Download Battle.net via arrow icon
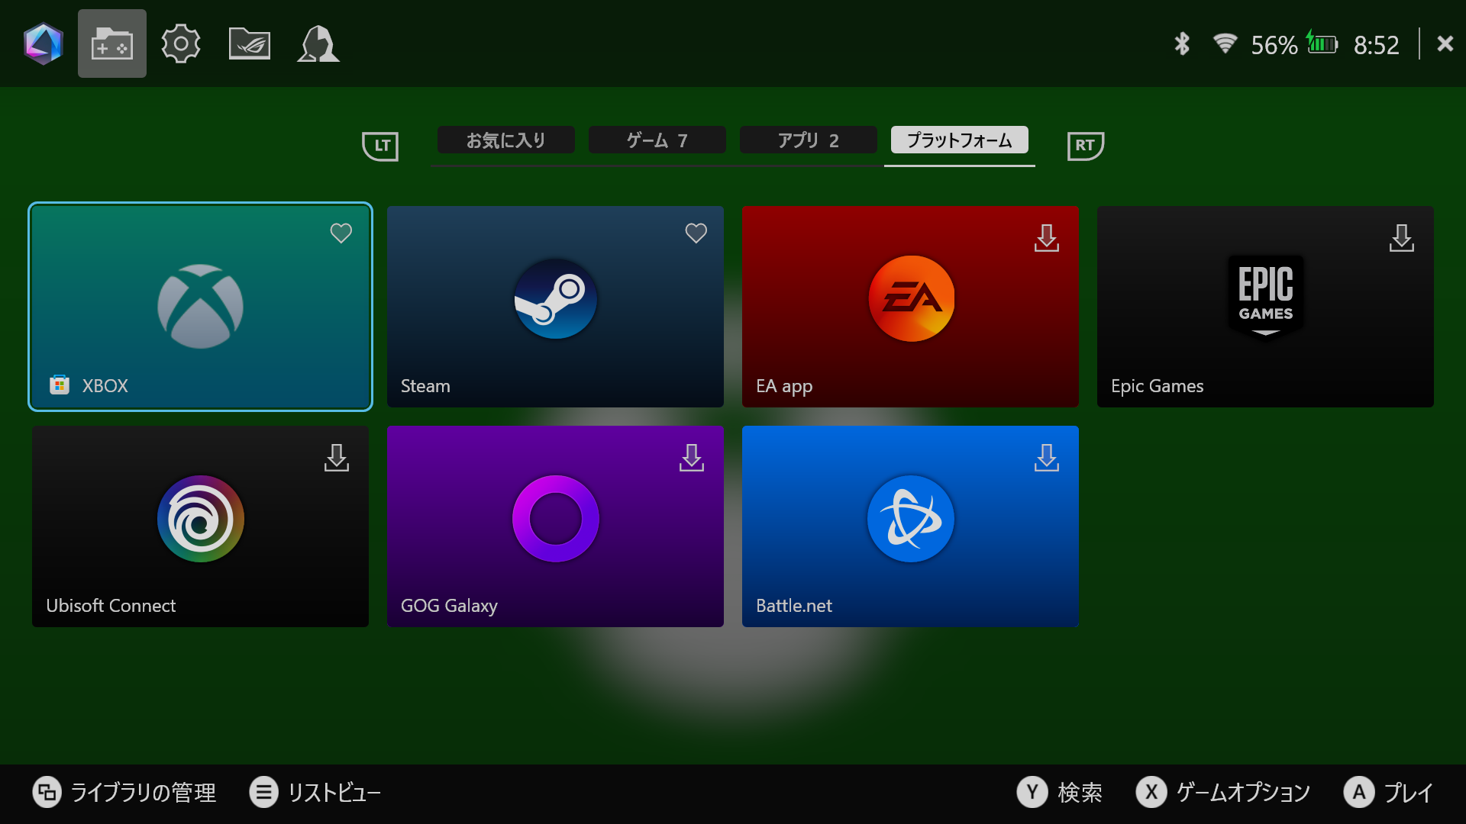 pyautogui.click(x=1047, y=458)
